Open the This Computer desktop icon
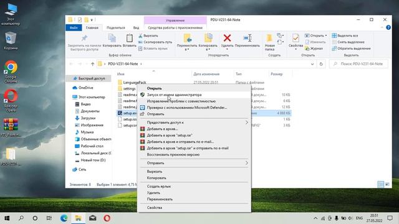 coord(11,14)
